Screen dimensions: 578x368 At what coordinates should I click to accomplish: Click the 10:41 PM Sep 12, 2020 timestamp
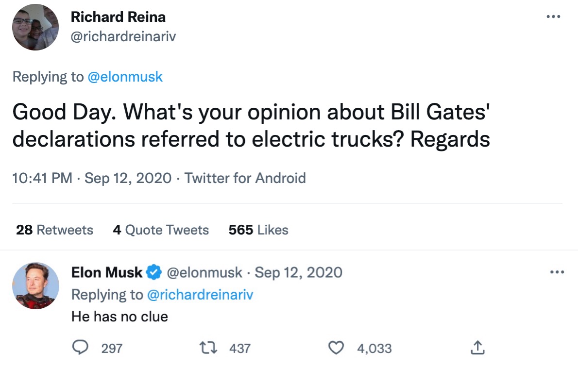point(92,178)
